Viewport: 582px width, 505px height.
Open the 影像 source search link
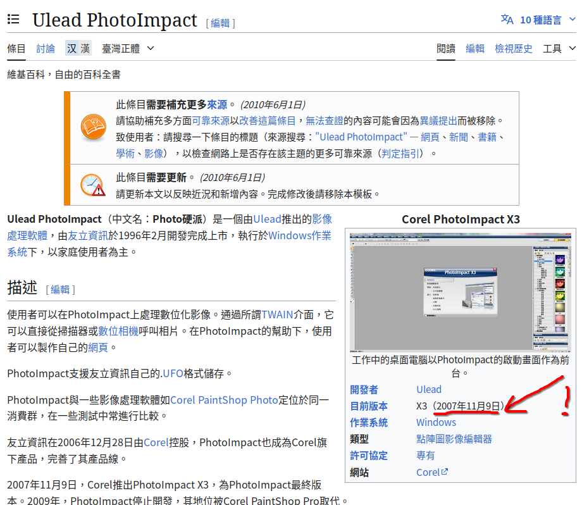click(154, 153)
